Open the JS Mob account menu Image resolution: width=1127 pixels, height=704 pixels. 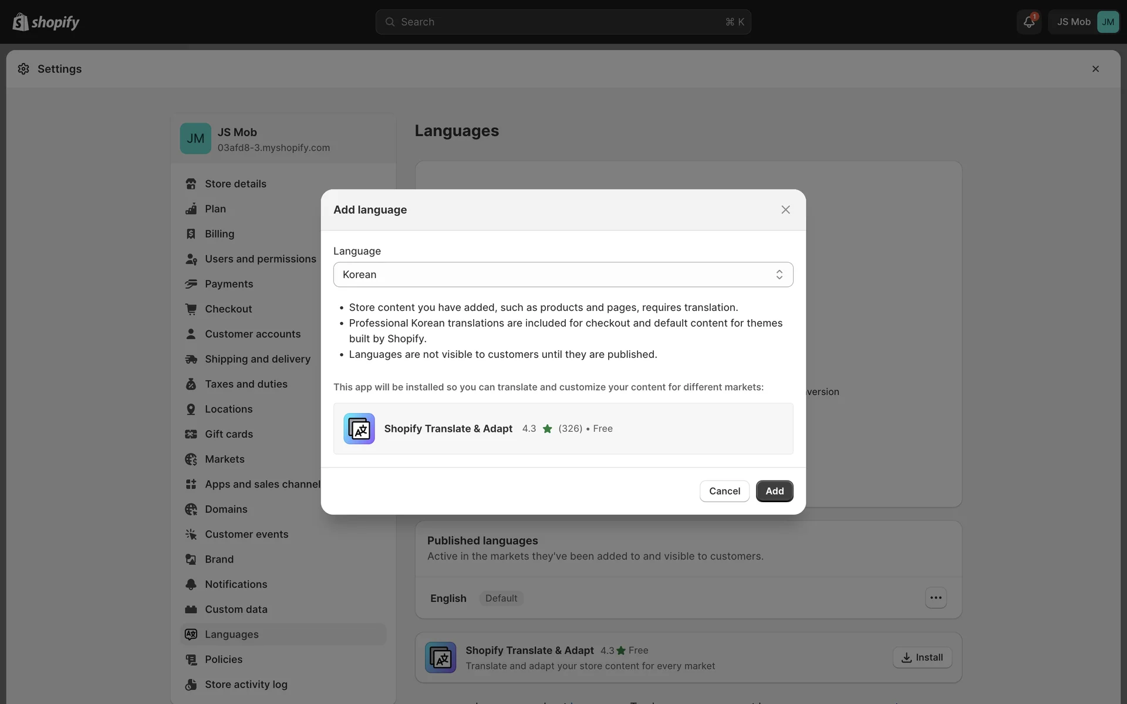point(1084,22)
